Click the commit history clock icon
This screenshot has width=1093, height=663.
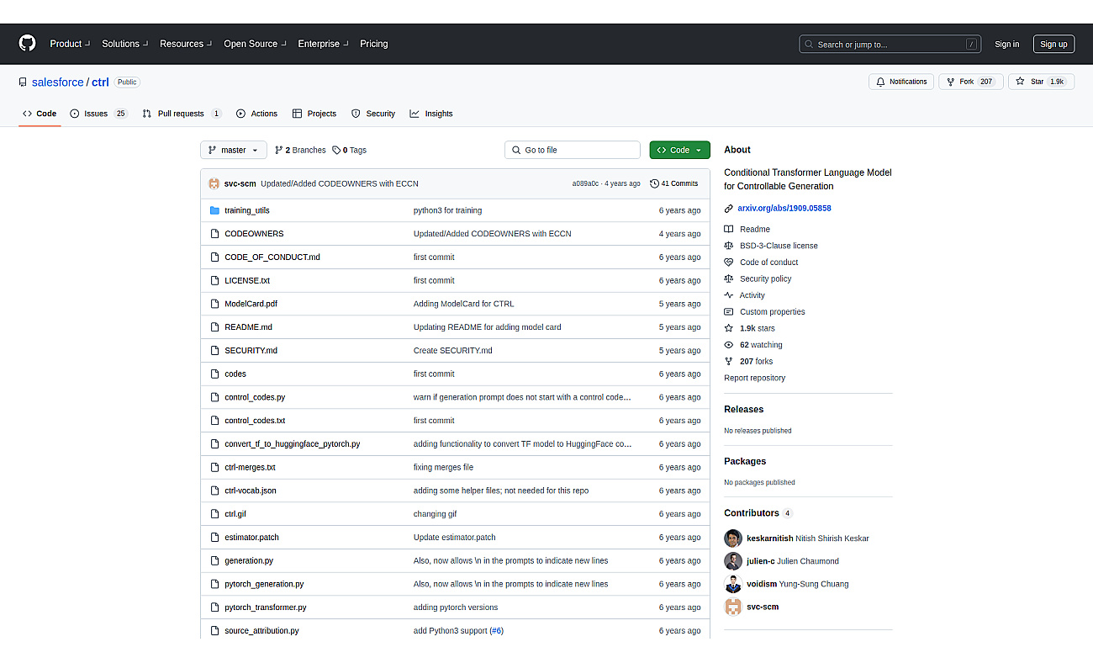point(654,183)
